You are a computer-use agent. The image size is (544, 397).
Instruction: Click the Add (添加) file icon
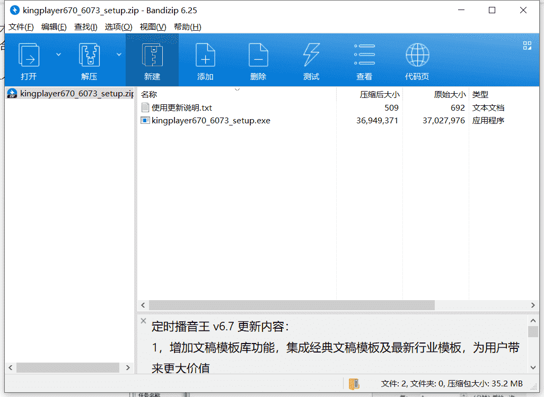pos(205,55)
